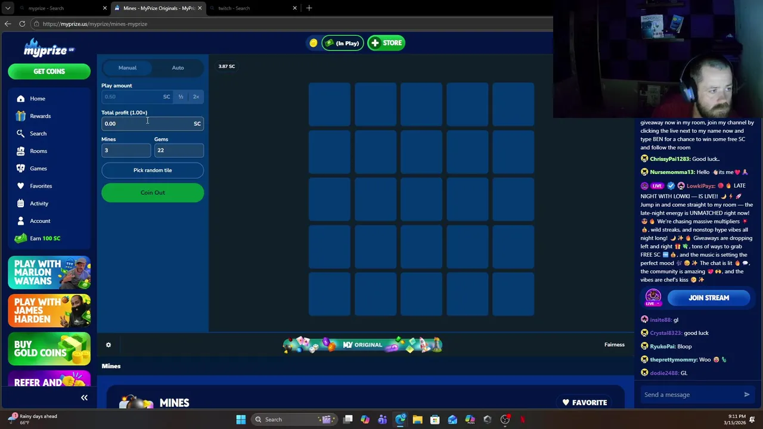Go to Rooms in the sidebar
The width and height of the screenshot is (763, 429).
37,151
